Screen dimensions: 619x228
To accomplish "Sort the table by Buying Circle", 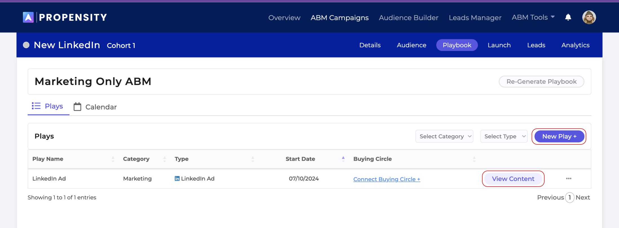I will click(474, 159).
